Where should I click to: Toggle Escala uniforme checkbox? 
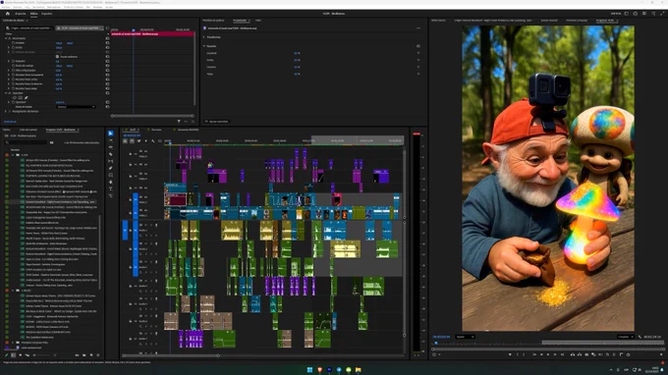pyautogui.click(x=58, y=57)
